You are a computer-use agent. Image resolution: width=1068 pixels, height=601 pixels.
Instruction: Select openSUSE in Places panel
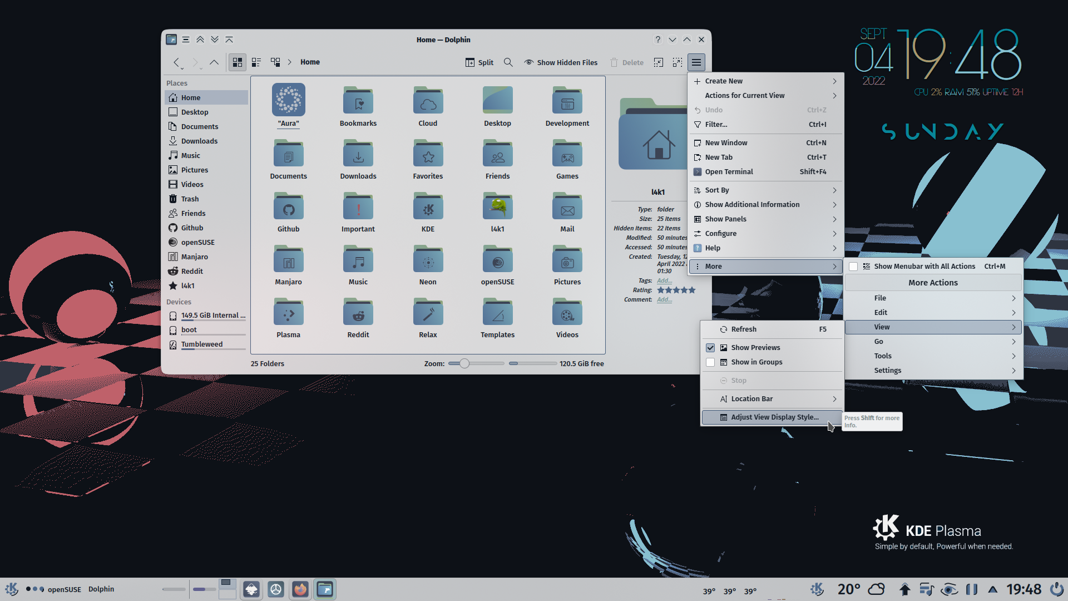(206, 243)
